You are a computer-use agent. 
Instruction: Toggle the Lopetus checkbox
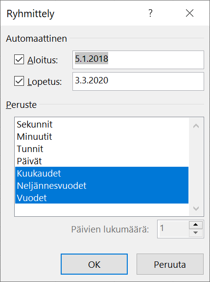tap(19, 81)
